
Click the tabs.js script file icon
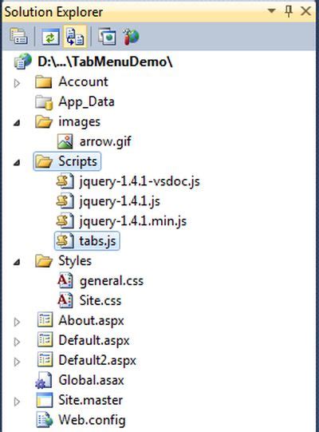click(x=65, y=241)
